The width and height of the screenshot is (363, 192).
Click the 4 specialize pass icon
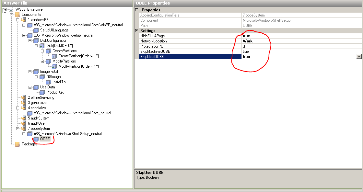(x=23, y=108)
